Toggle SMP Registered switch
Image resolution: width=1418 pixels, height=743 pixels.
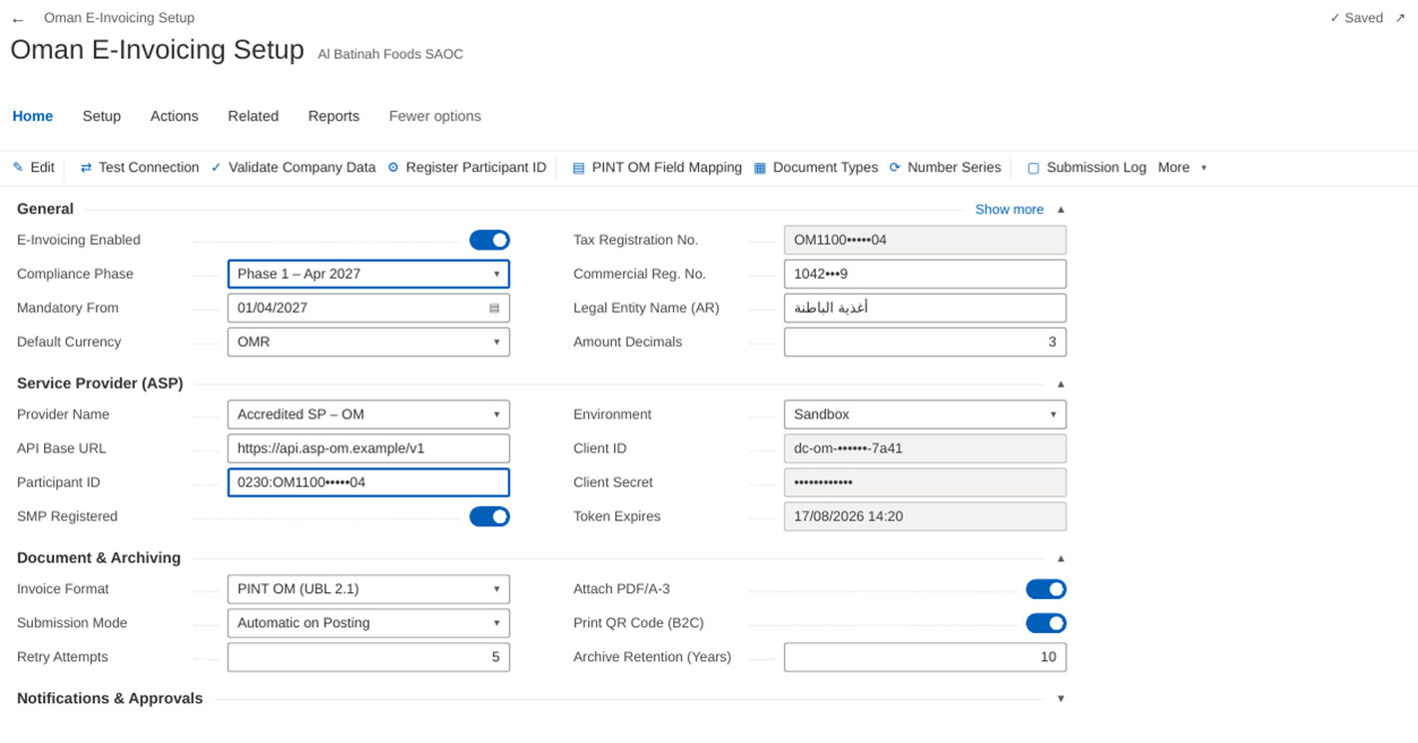(489, 516)
